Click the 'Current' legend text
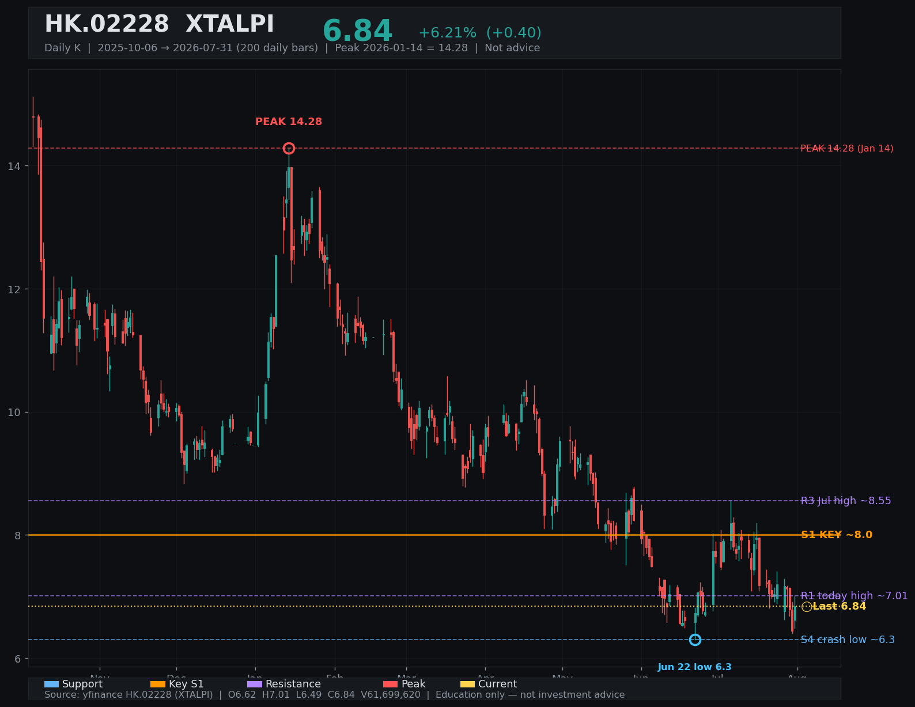The image size is (915, 707). (498, 684)
